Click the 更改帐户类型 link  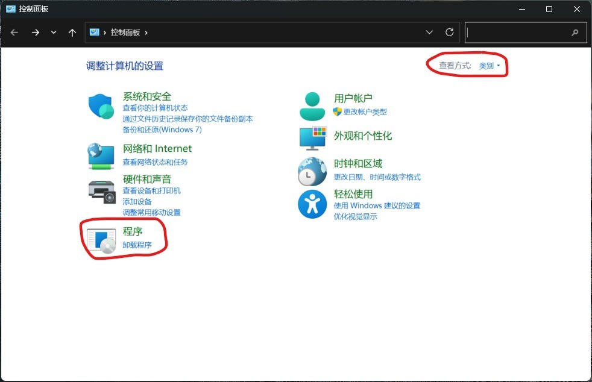[365, 111]
